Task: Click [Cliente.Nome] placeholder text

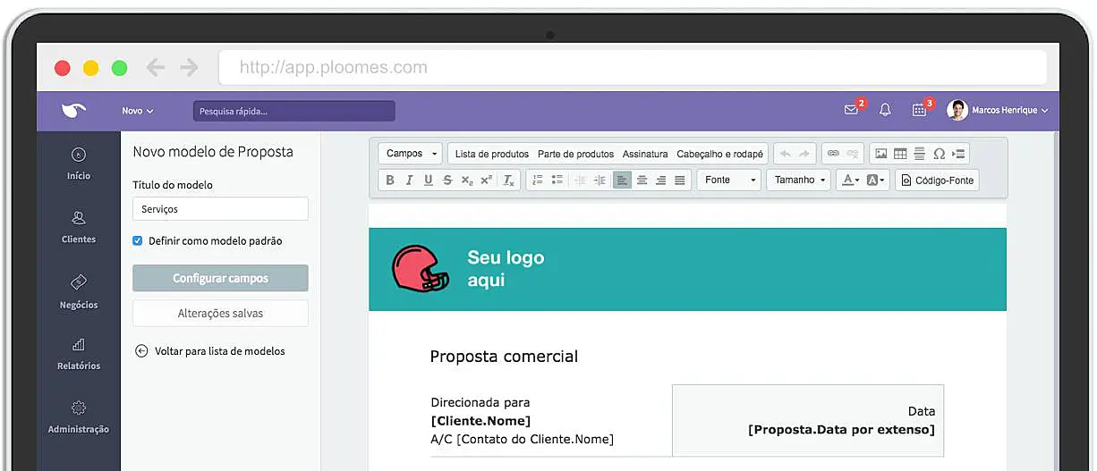Action: coord(480,421)
